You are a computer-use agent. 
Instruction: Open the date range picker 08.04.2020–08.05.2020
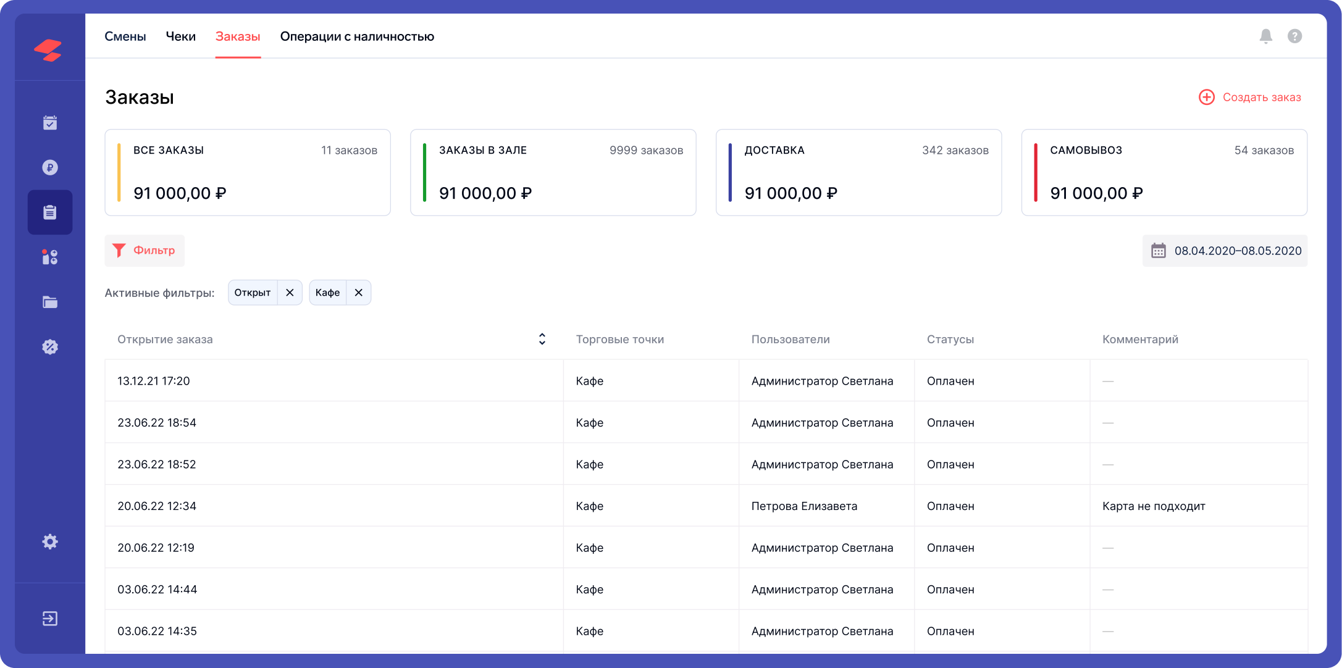pyautogui.click(x=1225, y=251)
